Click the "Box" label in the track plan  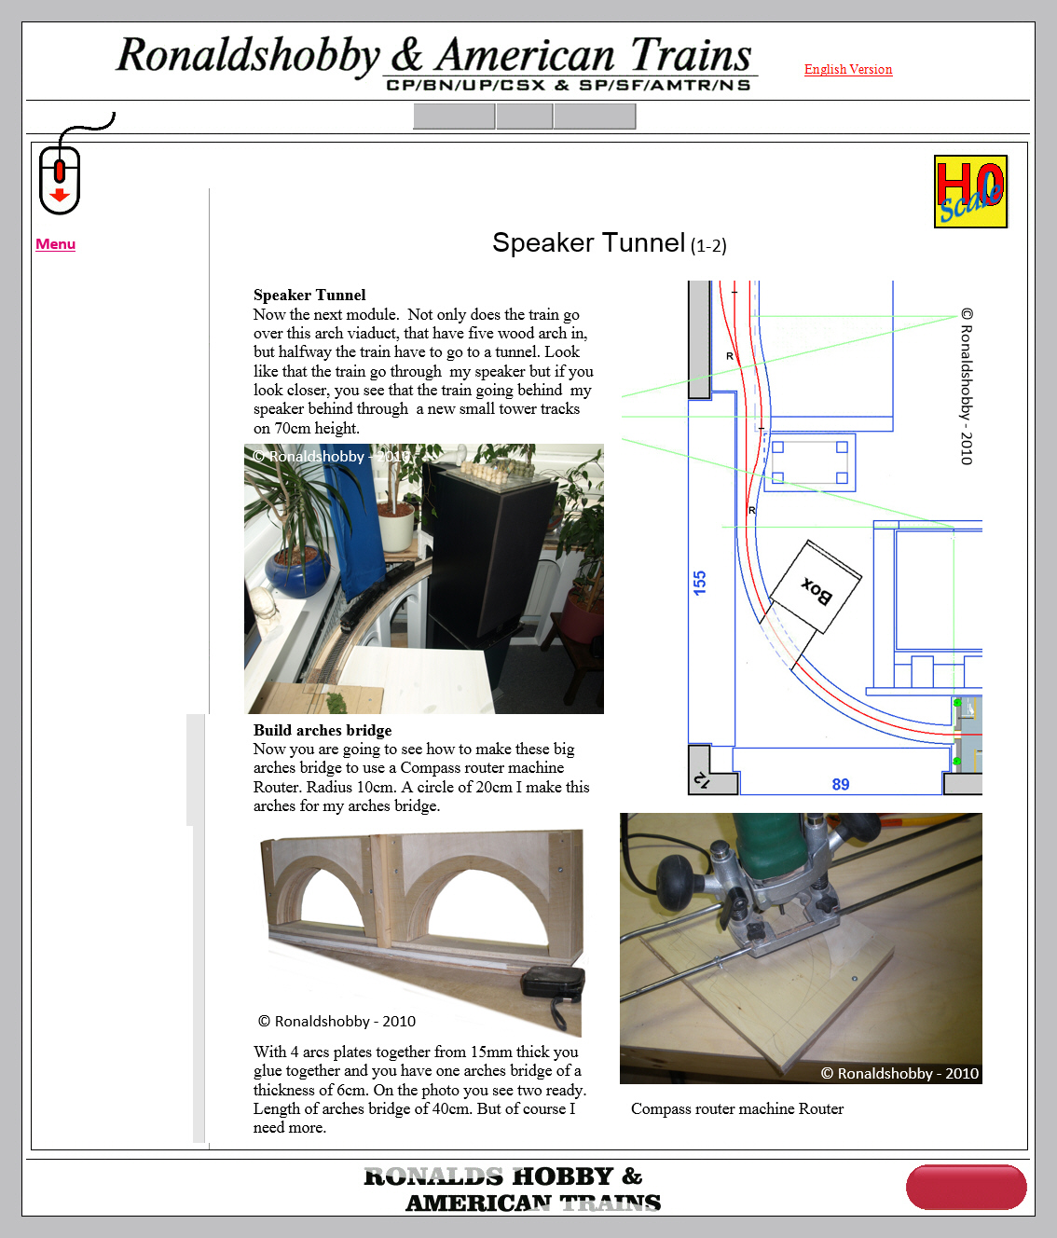(x=817, y=590)
